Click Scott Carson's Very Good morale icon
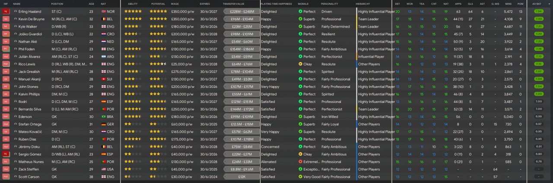This screenshot has height=183, width=553. pyautogui.click(x=301, y=177)
